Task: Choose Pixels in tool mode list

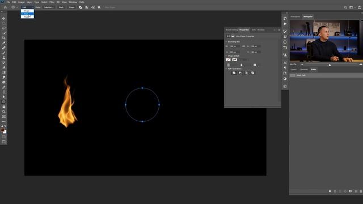Action: coord(27,16)
